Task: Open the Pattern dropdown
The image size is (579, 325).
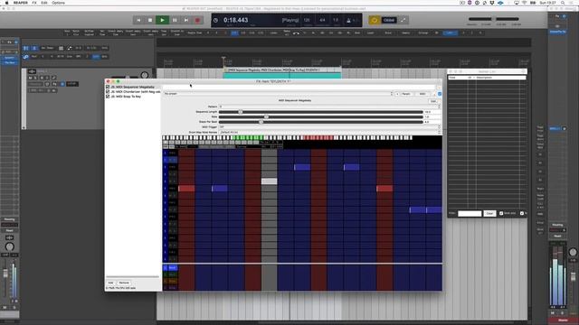Action: pyautogui.click(x=329, y=107)
